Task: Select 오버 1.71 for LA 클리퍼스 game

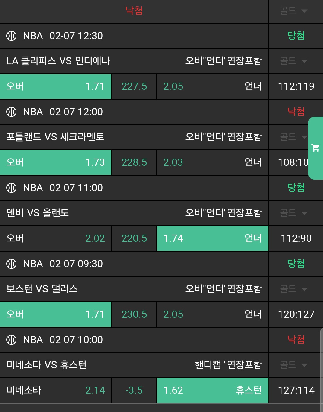Action: pos(56,86)
